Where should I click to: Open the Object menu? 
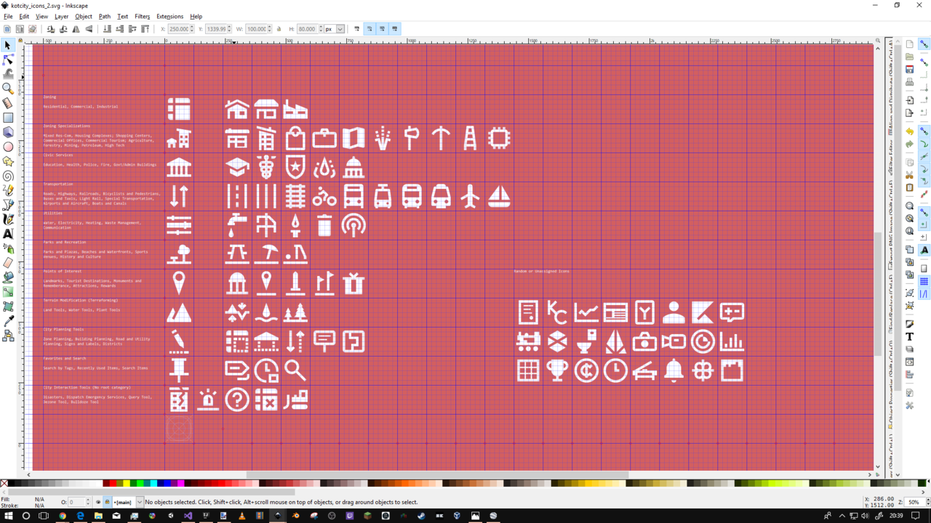(x=84, y=16)
